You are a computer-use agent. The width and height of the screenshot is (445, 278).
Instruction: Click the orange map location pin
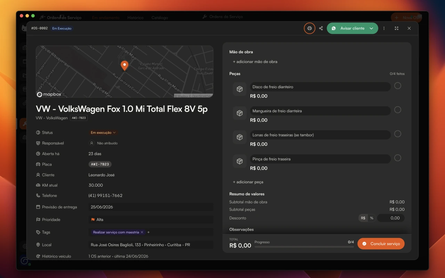click(x=124, y=65)
